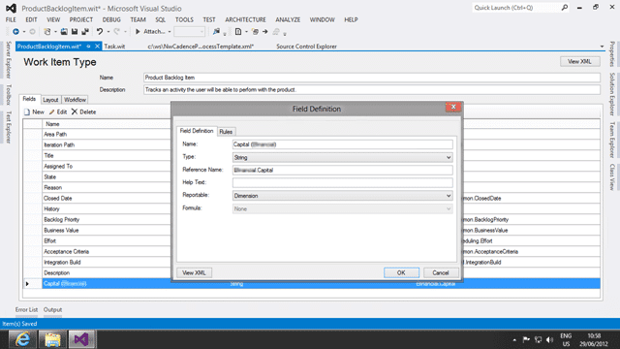Open the Solution Explorer side panel
The image size is (620, 349).
[611, 94]
